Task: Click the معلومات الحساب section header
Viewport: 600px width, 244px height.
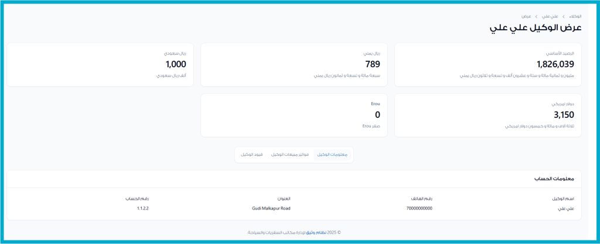Action: [x=554, y=179]
